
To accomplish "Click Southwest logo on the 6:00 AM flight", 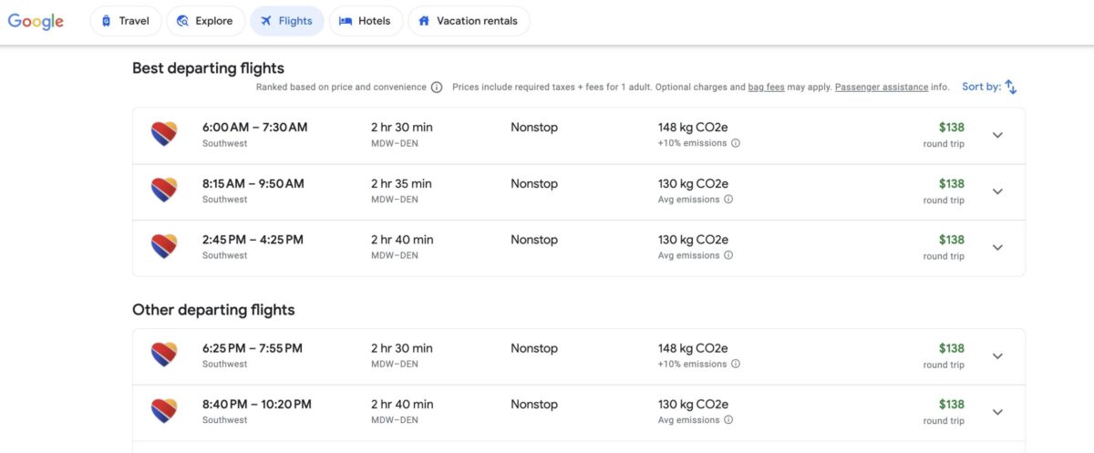I will point(163,135).
